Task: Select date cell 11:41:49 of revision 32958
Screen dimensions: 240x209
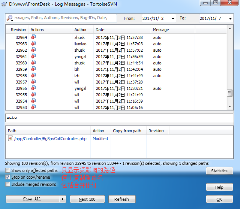Action: 119,76
